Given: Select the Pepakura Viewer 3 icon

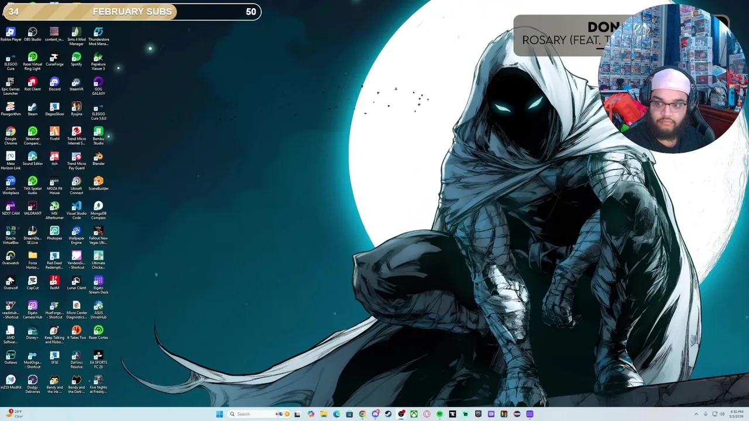Looking at the screenshot, I should point(98,61).
